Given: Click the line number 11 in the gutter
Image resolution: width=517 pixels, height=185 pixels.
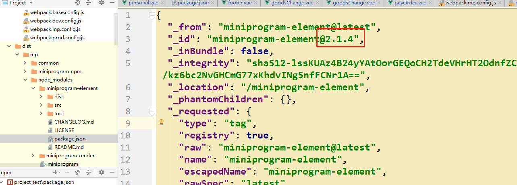Looking at the screenshot, I should pyautogui.click(x=126, y=148).
